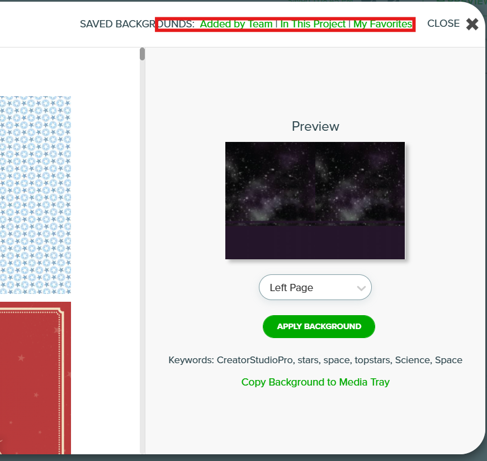The image size is (487, 461).
Task: Click the SAVED BACKGROUNDS label
Action: pos(138,24)
